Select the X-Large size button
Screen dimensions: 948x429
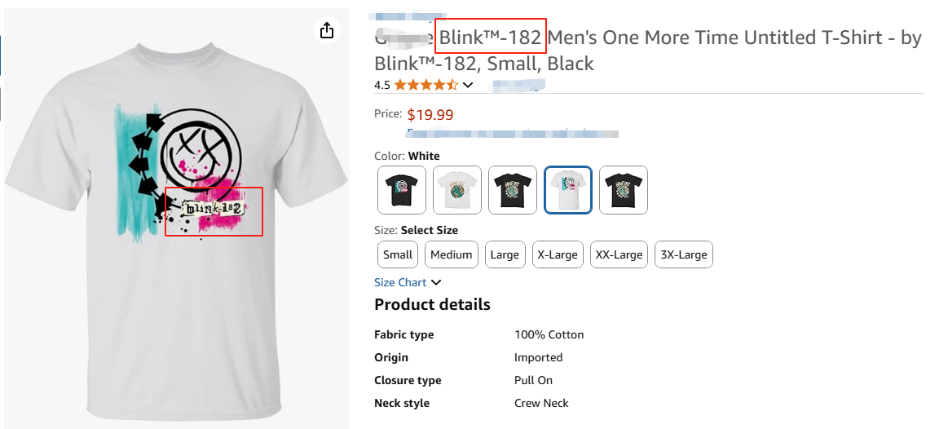click(558, 254)
